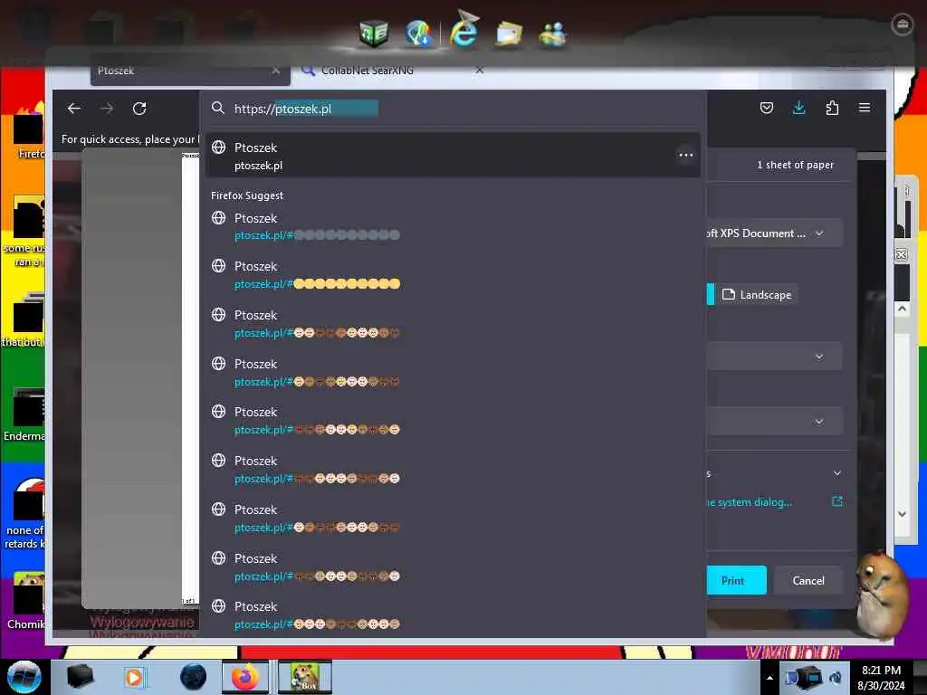The height and width of the screenshot is (695, 927).
Task: Click Cancel in the print dialog
Action: coord(808,580)
